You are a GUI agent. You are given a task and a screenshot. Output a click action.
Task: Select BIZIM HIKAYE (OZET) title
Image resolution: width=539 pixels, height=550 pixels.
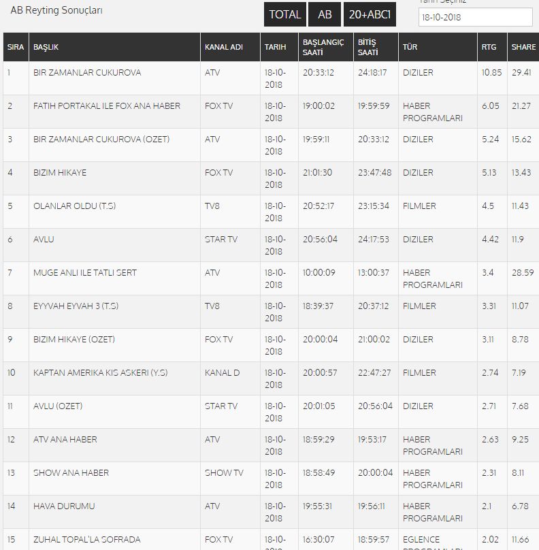click(74, 339)
